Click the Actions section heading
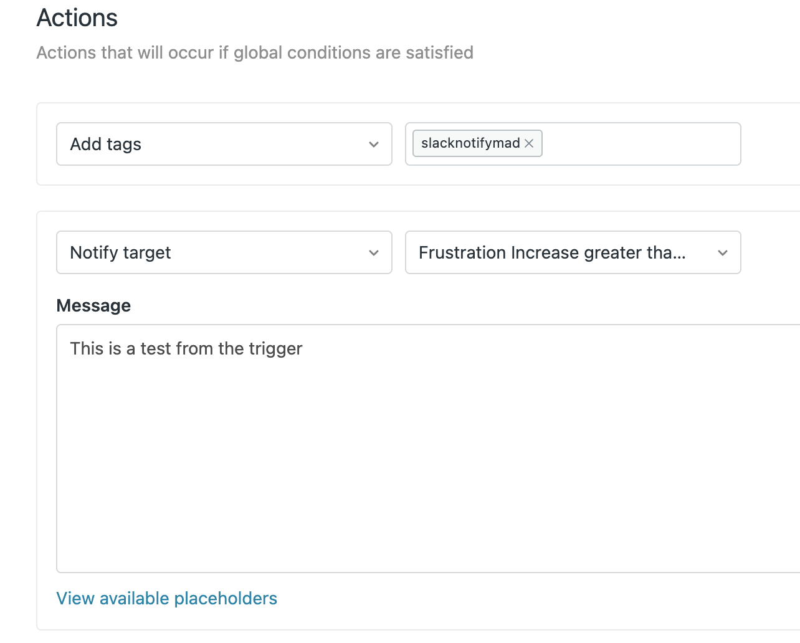The width and height of the screenshot is (800, 643). point(77,17)
